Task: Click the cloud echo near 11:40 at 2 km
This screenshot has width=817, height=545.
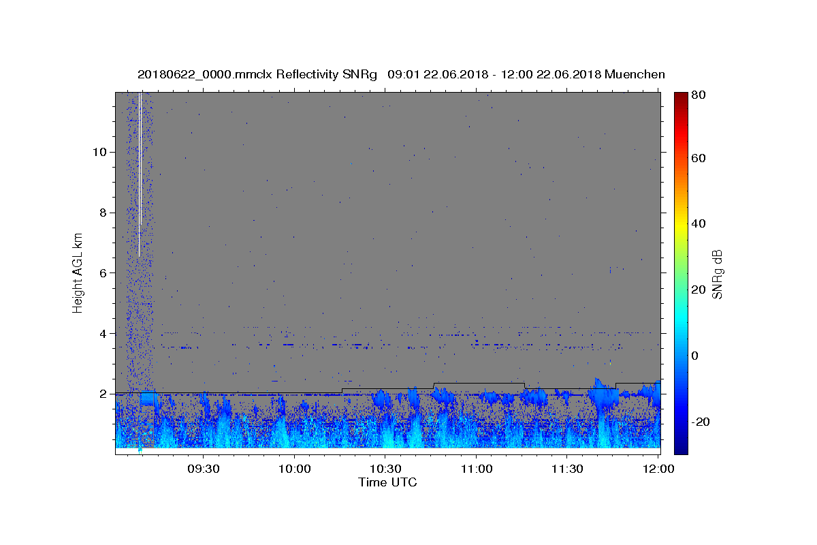Action: (x=602, y=392)
